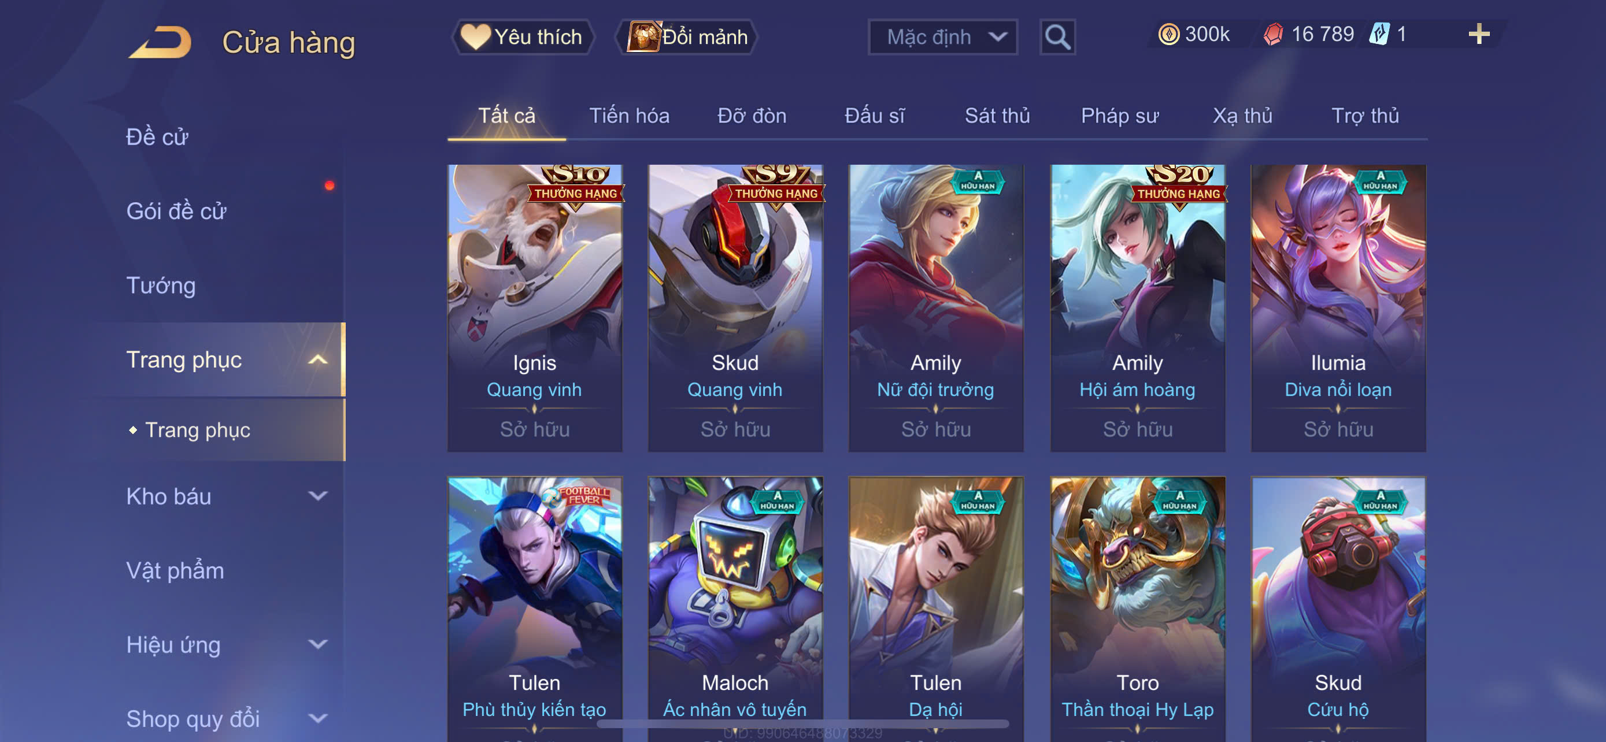This screenshot has height=742, width=1606.
Task: Click the gold coin 300k icon
Action: 1169,34
